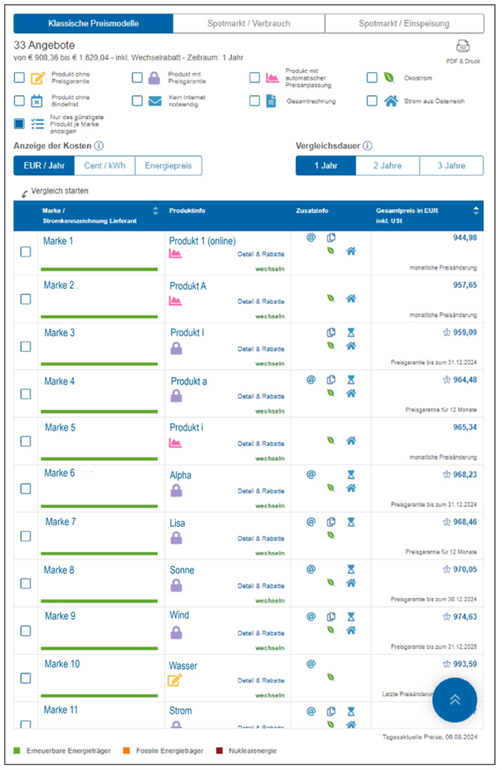
Task: Open Detail & Rabatte for Produkt A
Action: [261, 302]
